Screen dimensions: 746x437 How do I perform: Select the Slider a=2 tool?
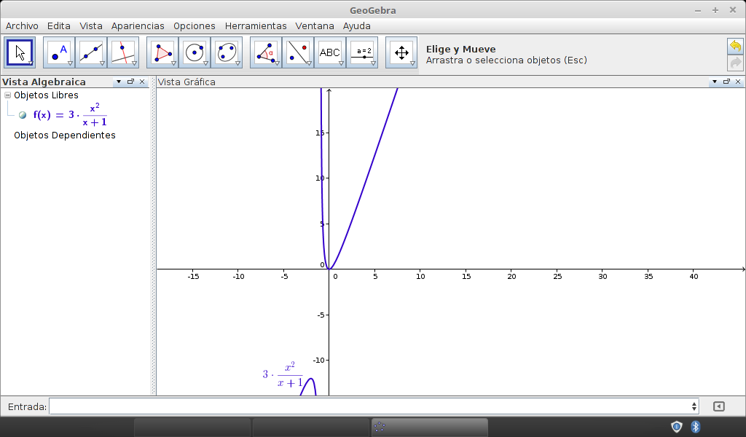[361, 52]
